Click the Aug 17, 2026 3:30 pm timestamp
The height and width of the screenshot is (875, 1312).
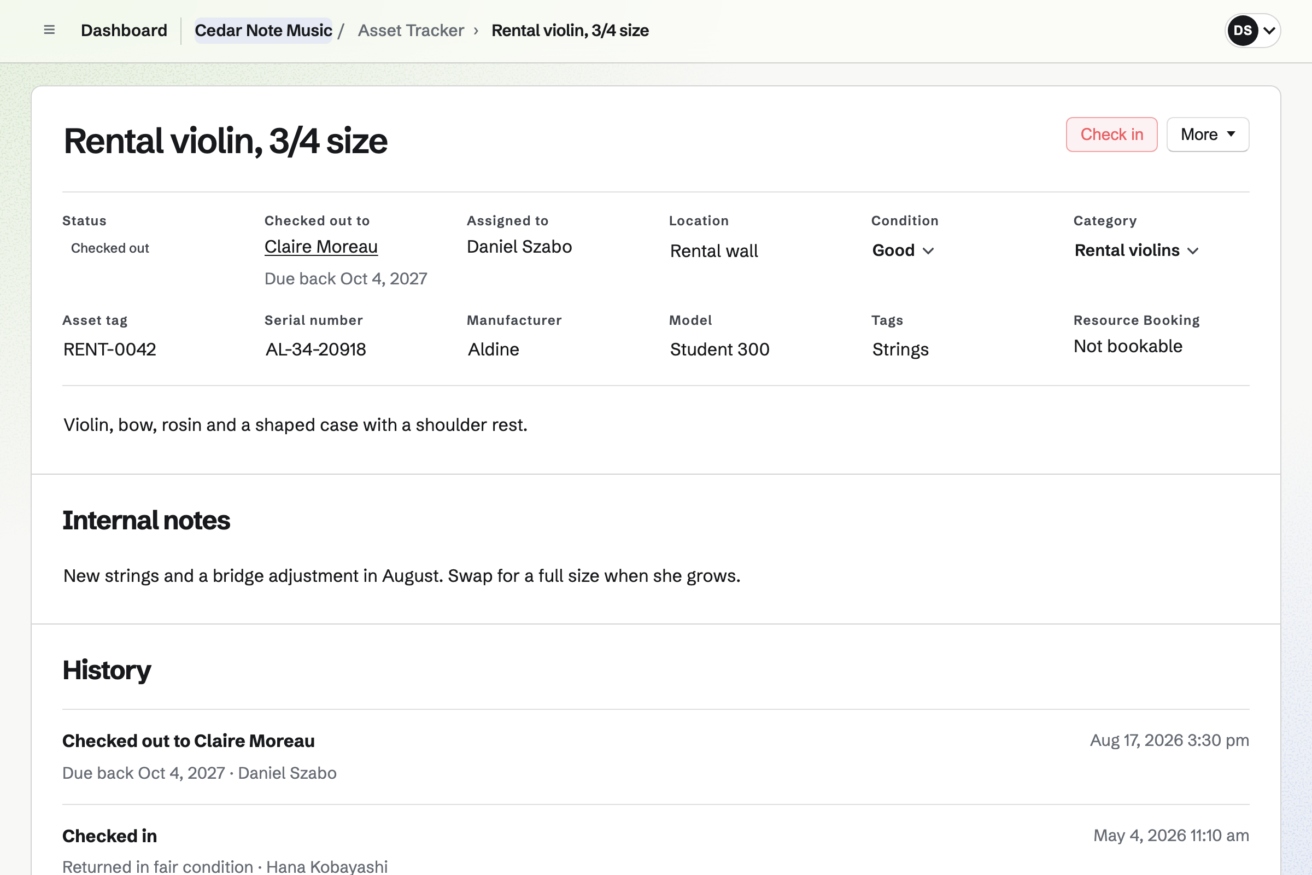(1169, 740)
